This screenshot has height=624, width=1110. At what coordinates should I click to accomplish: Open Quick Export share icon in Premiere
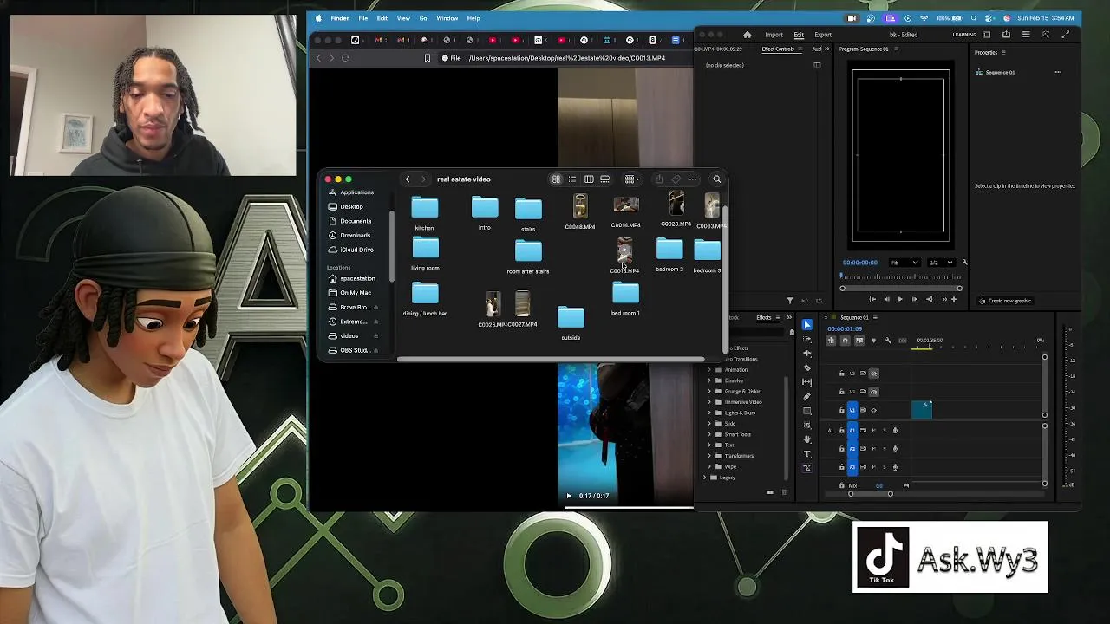pyautogui.click(x=1006, y=35)
